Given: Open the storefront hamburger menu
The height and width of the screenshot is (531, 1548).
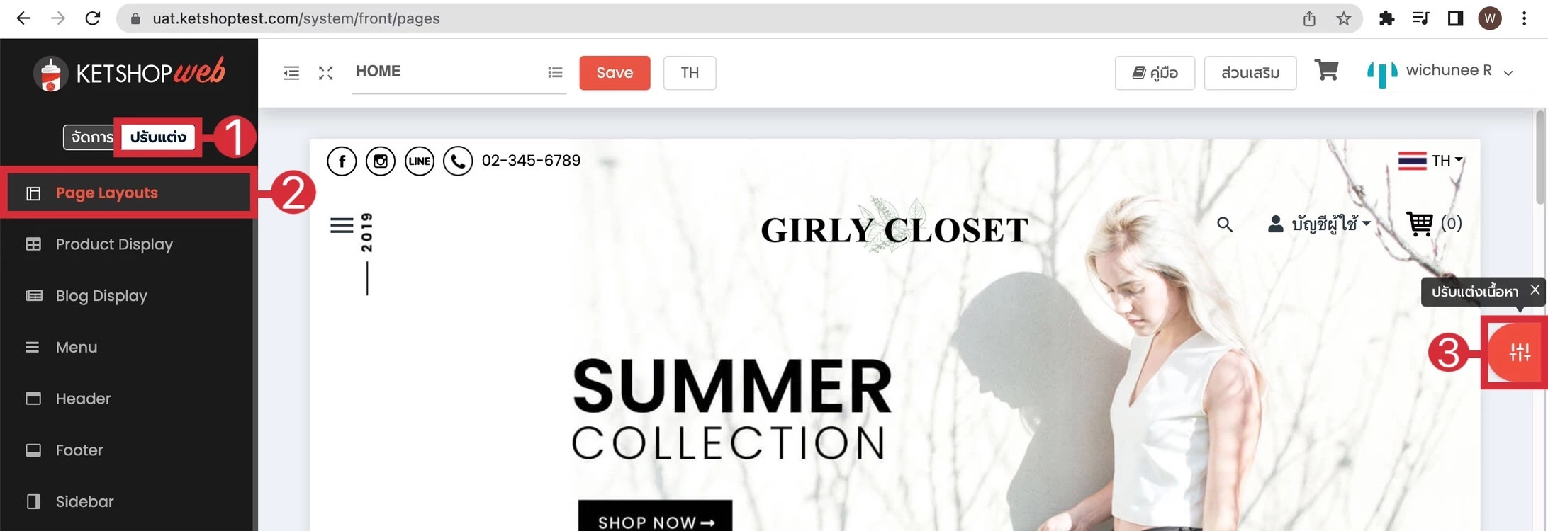Looking at the screenshot, I should coord(342,225).
